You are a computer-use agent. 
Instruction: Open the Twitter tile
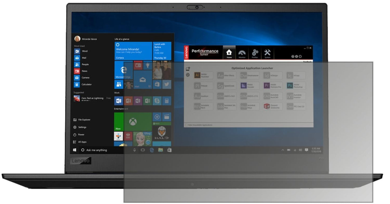[x=167, y=84]
